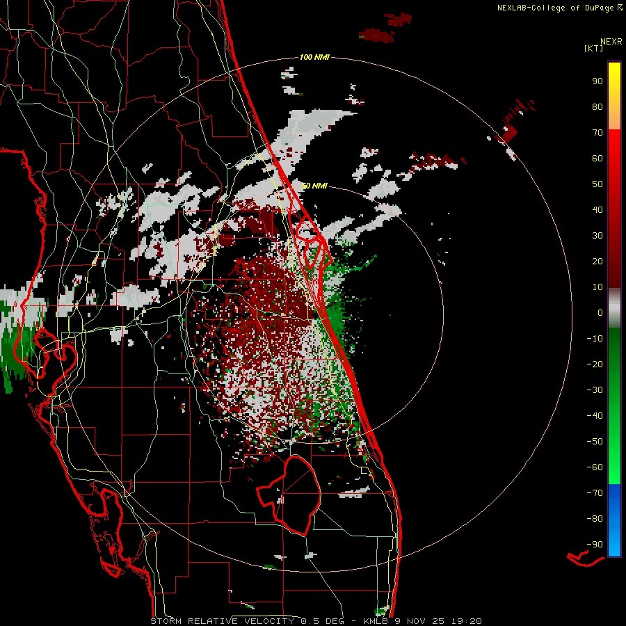
Task: Click the positive 80 scale value
Action: (x=597, y=107)
